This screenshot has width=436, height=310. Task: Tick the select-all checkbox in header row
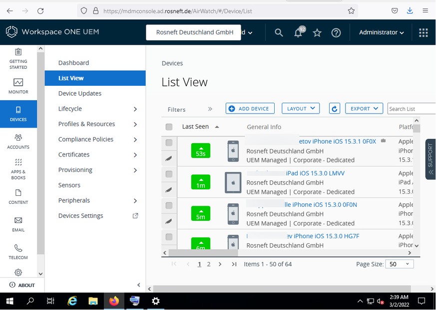click(x=169, y=127)
